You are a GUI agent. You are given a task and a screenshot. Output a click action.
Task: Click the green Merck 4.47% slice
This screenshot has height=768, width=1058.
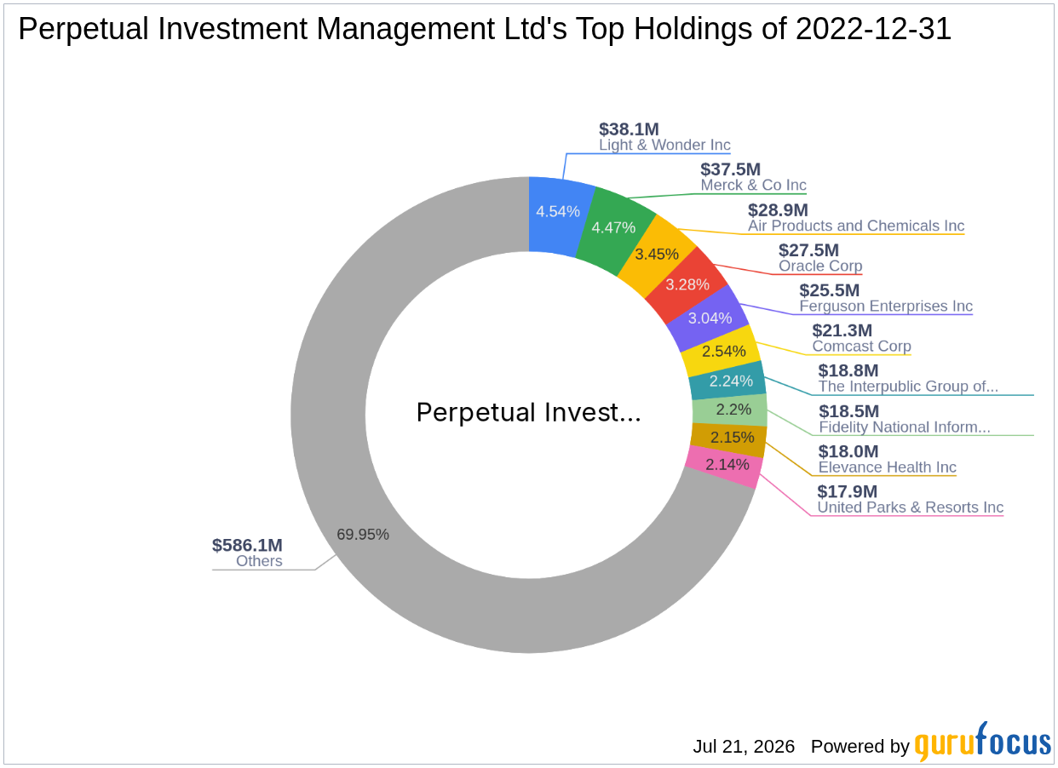click(615, 228)
